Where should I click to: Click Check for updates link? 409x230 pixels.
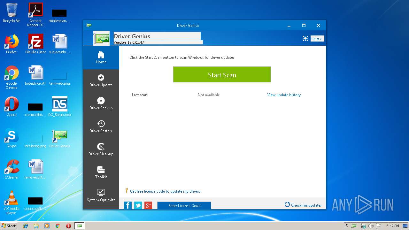coord(306,205)
